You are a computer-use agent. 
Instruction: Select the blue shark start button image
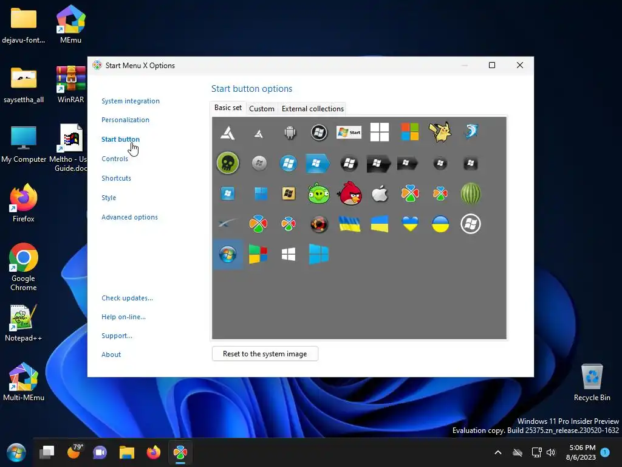point(471,131)
